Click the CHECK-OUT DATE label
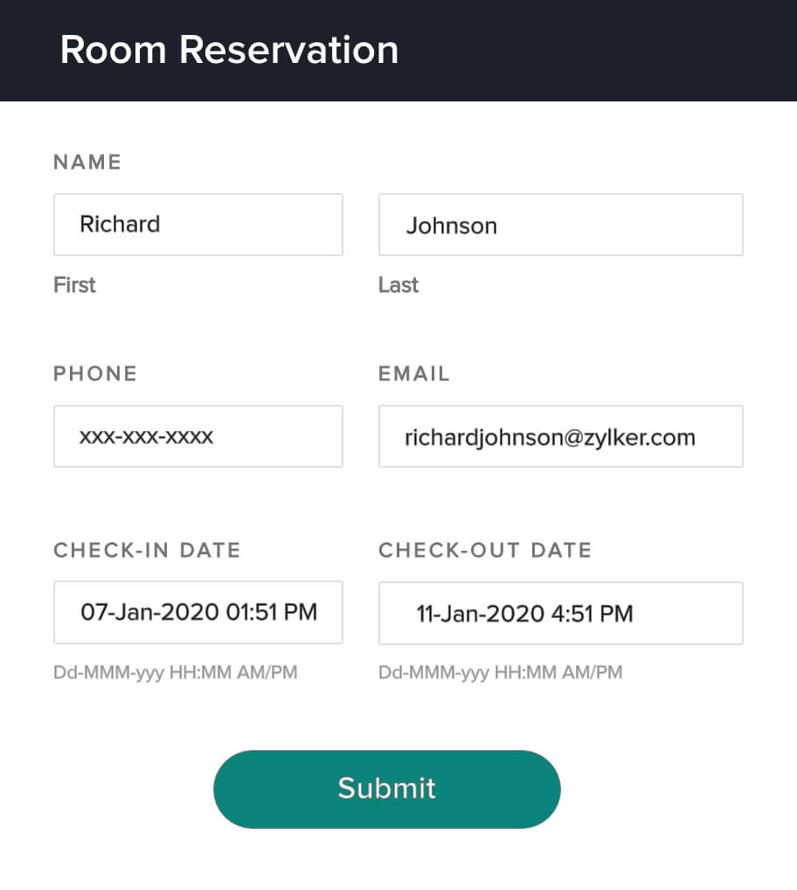797x890 pixels. point(485,550)
